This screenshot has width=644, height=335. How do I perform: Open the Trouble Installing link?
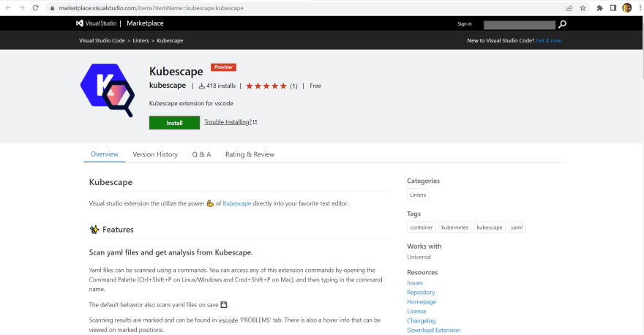231,122
